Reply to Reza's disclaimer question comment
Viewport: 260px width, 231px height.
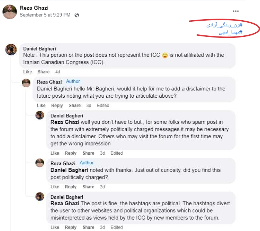(x=57, y=106)
